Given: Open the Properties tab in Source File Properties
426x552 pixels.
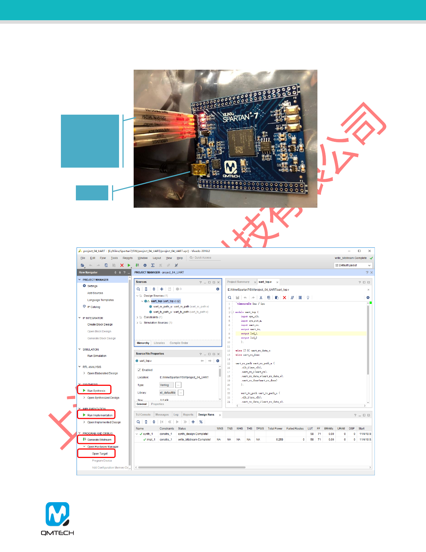Looking at the screenshot, I should [157, 404].
